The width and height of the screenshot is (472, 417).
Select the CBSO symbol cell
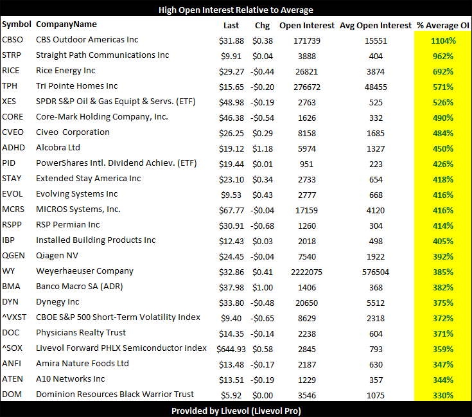coord(12,40)
